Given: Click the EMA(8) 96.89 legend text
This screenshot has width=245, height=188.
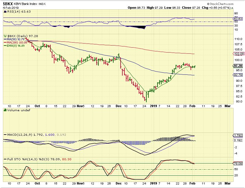Looking at the screenshot, I should (16, 46).
